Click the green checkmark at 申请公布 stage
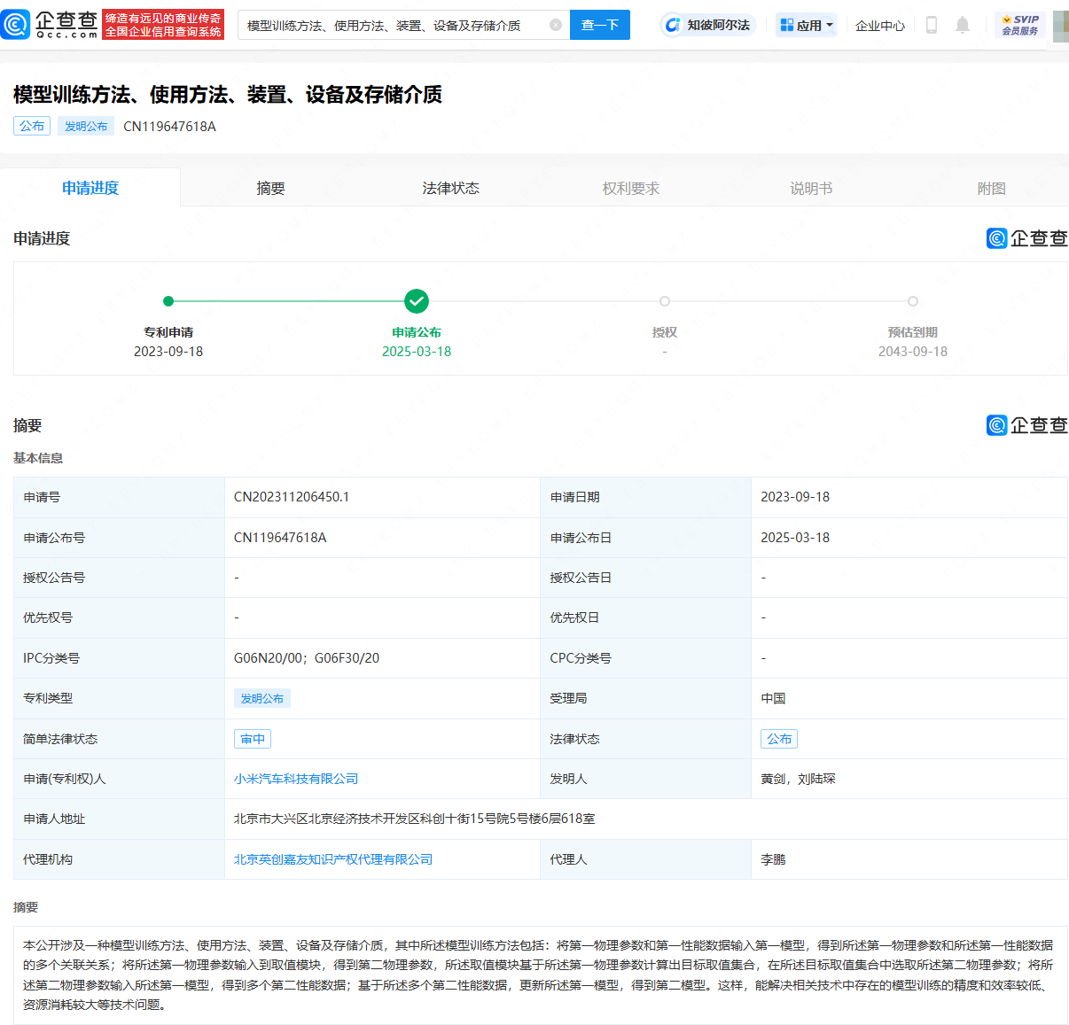This screenshot has height=1025, width=1069. [417, 301]
